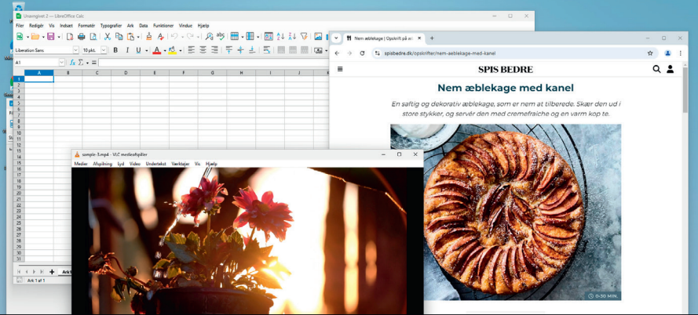Open the Afspilning menu in VLC
This screenshot has height=315, width=698.
click(x=103, y=164)
